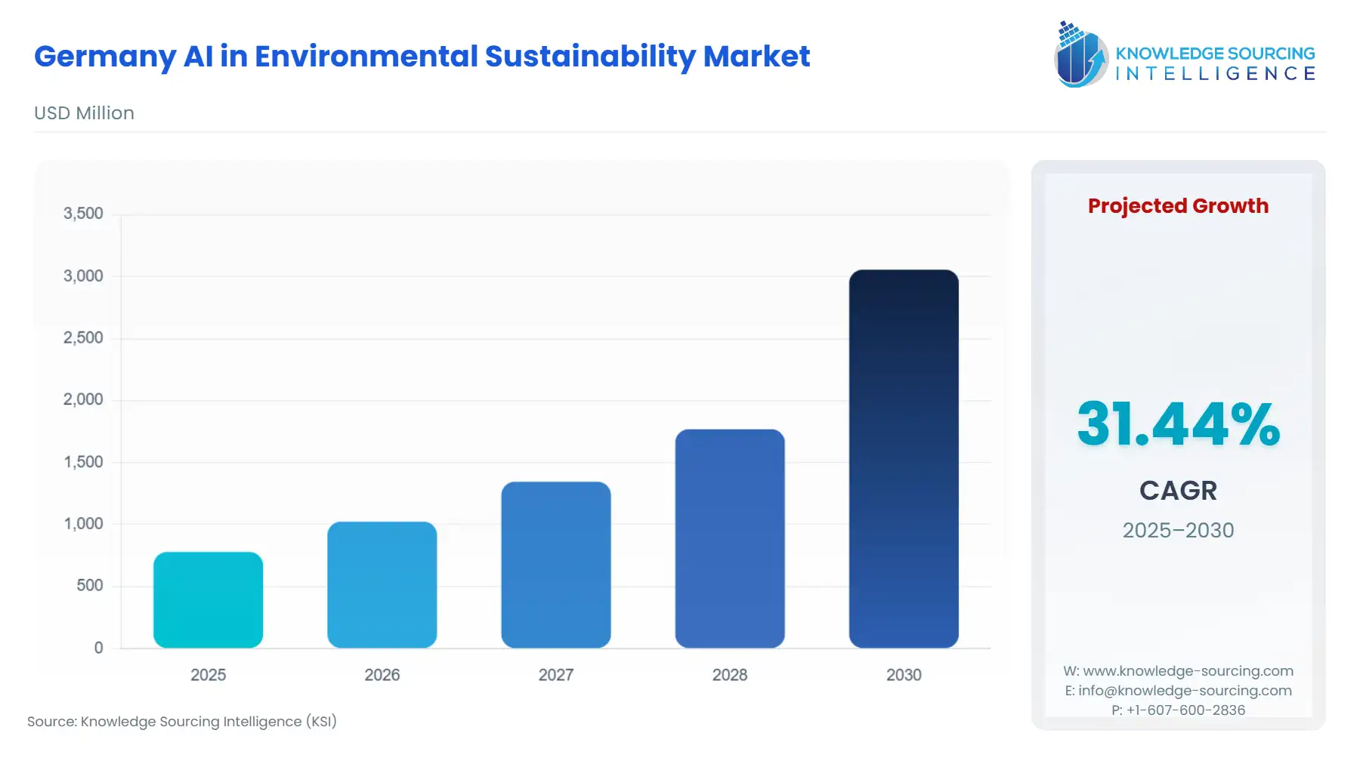Screen dimensions: 1360x764
Task: Click the 2025–2030 date range text
Action: pyautogui.click(x=1178, y=531)
